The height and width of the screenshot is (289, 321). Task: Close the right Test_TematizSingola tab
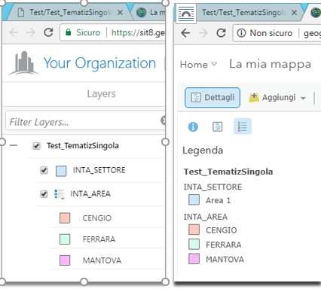(x=294, y=12)
